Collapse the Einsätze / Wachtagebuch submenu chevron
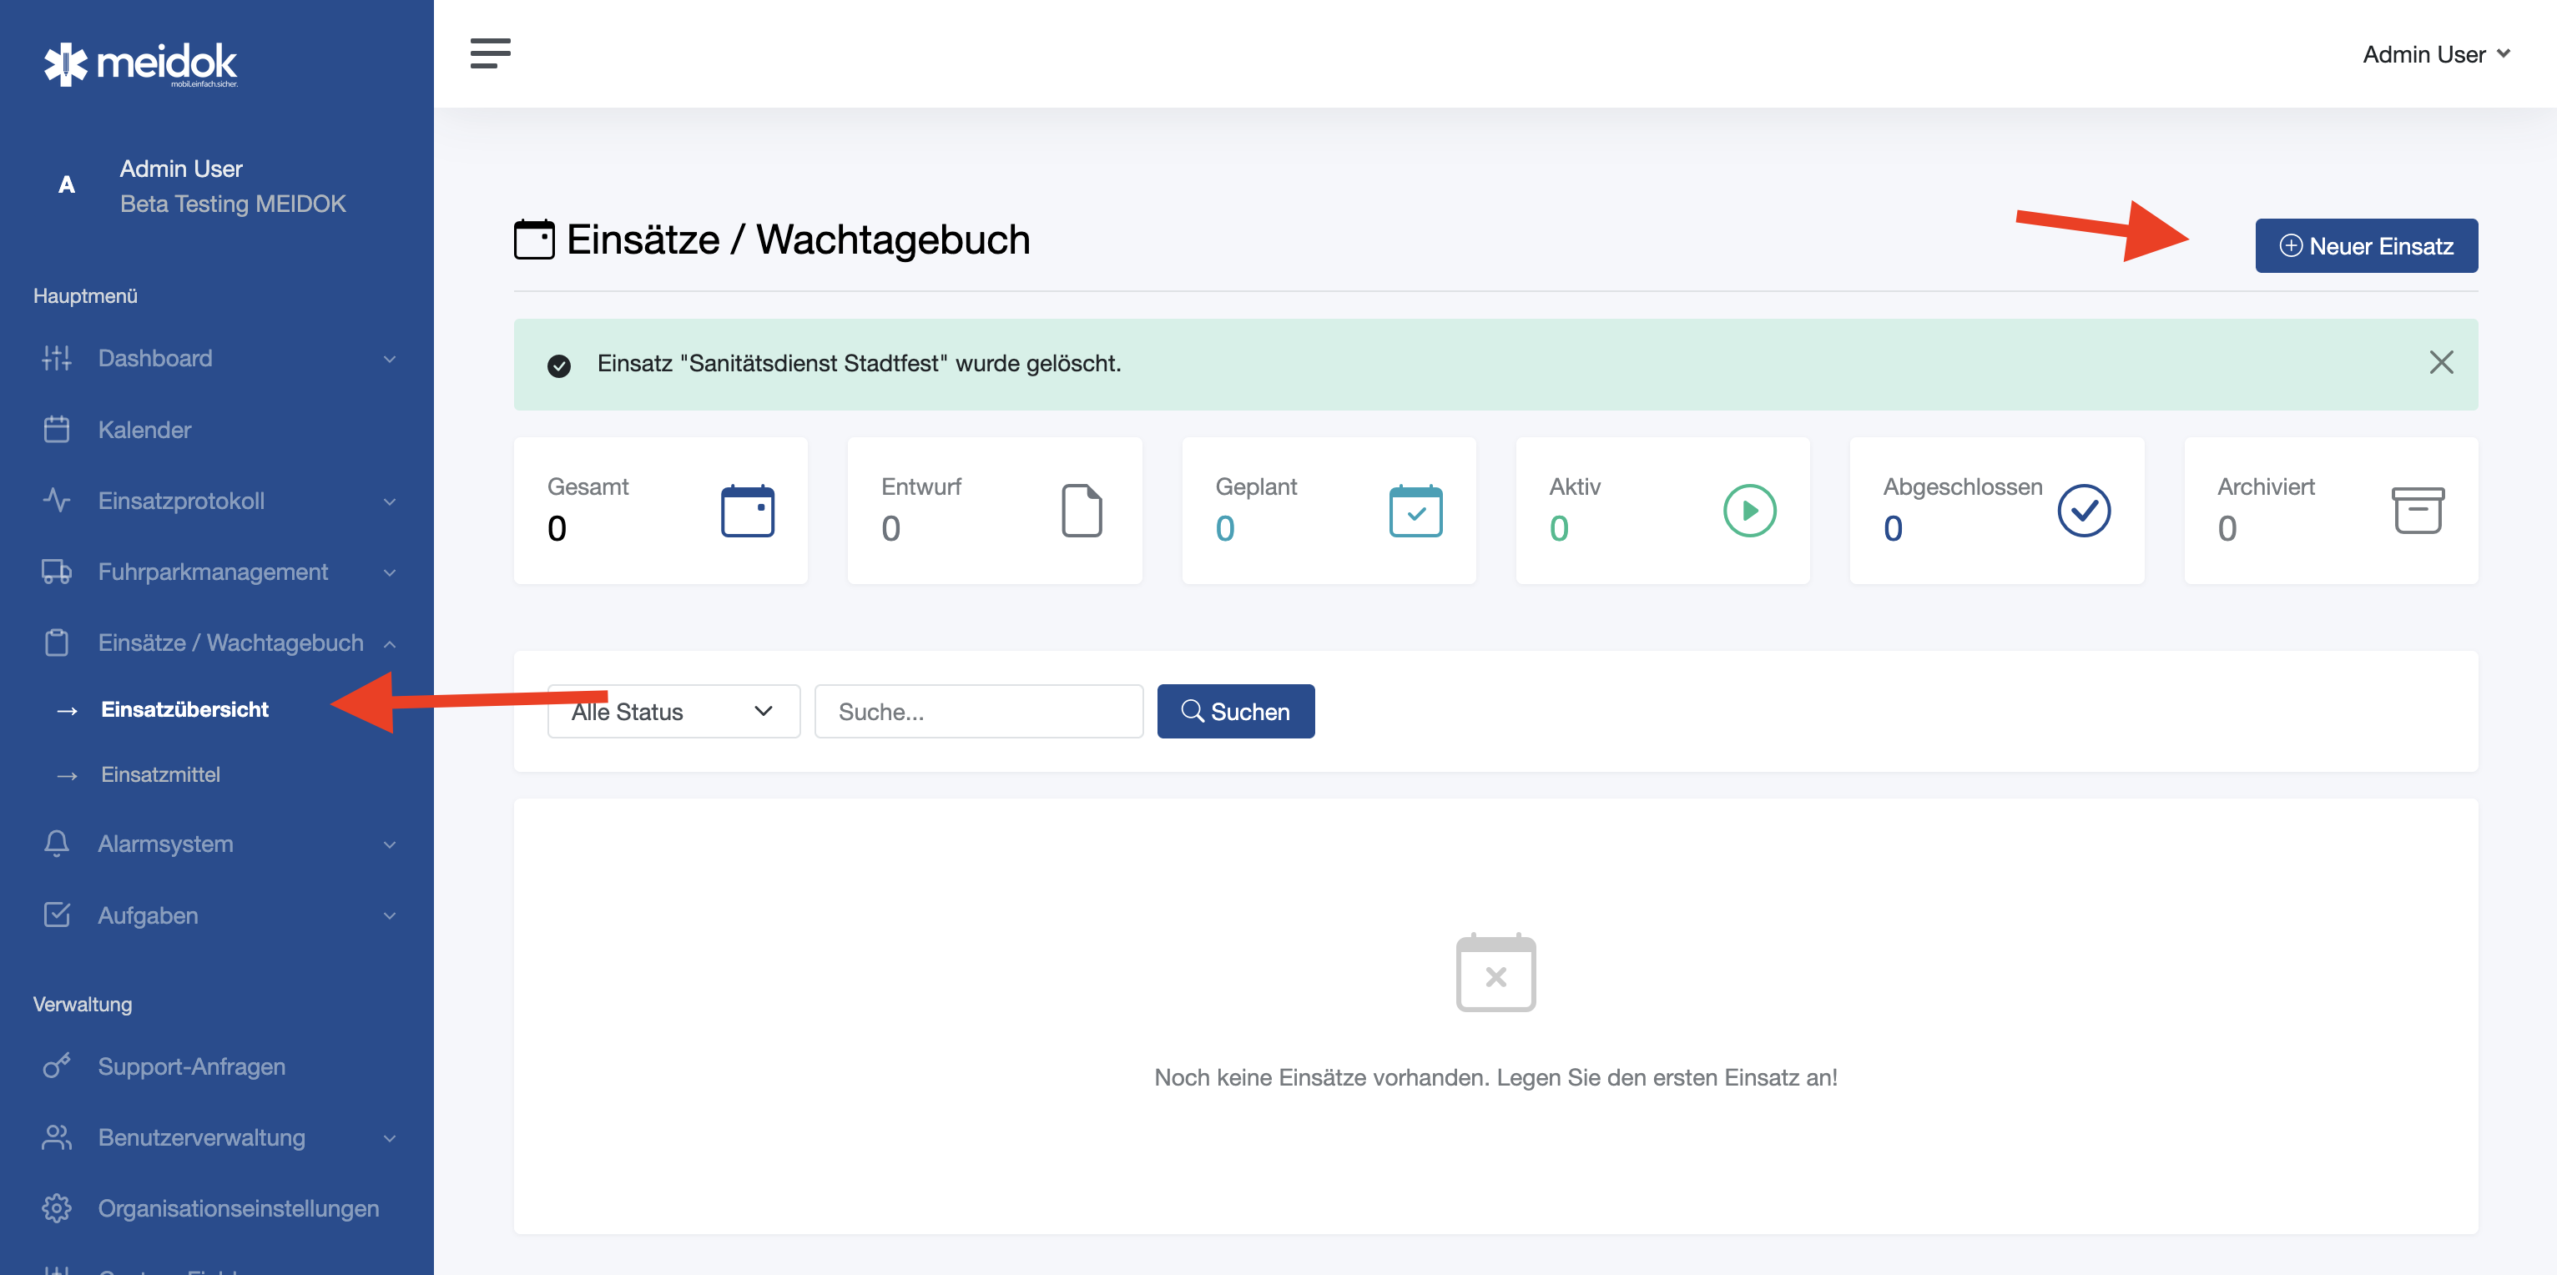 click(390, 644)
